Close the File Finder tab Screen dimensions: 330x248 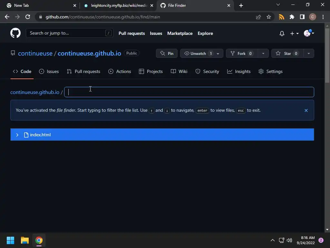point(229,5)
